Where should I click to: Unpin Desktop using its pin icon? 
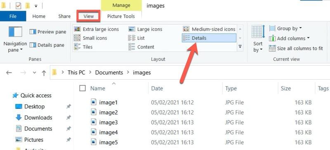[x=68, y=106]
